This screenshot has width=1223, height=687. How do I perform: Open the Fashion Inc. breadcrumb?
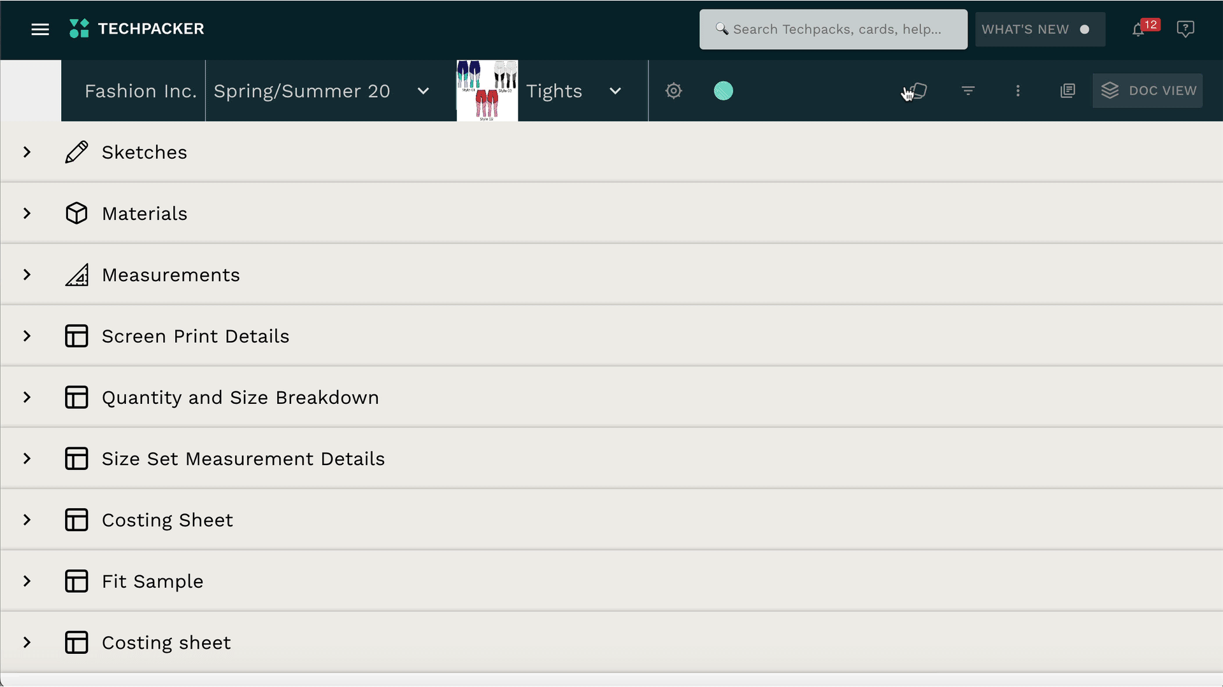(x=141, y=91)
